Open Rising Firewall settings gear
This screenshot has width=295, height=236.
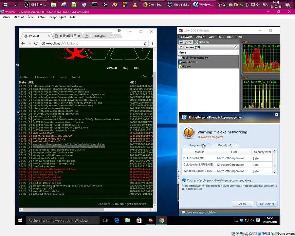[276, 114]
